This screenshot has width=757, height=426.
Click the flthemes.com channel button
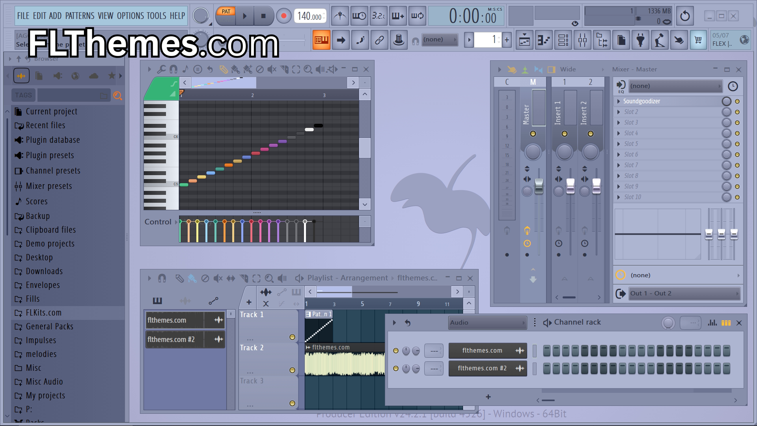click(487, 351)
